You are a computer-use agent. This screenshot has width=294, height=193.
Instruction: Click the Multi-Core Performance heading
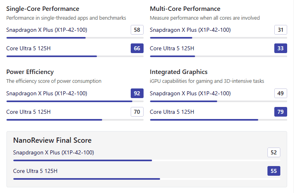[185, 9]
